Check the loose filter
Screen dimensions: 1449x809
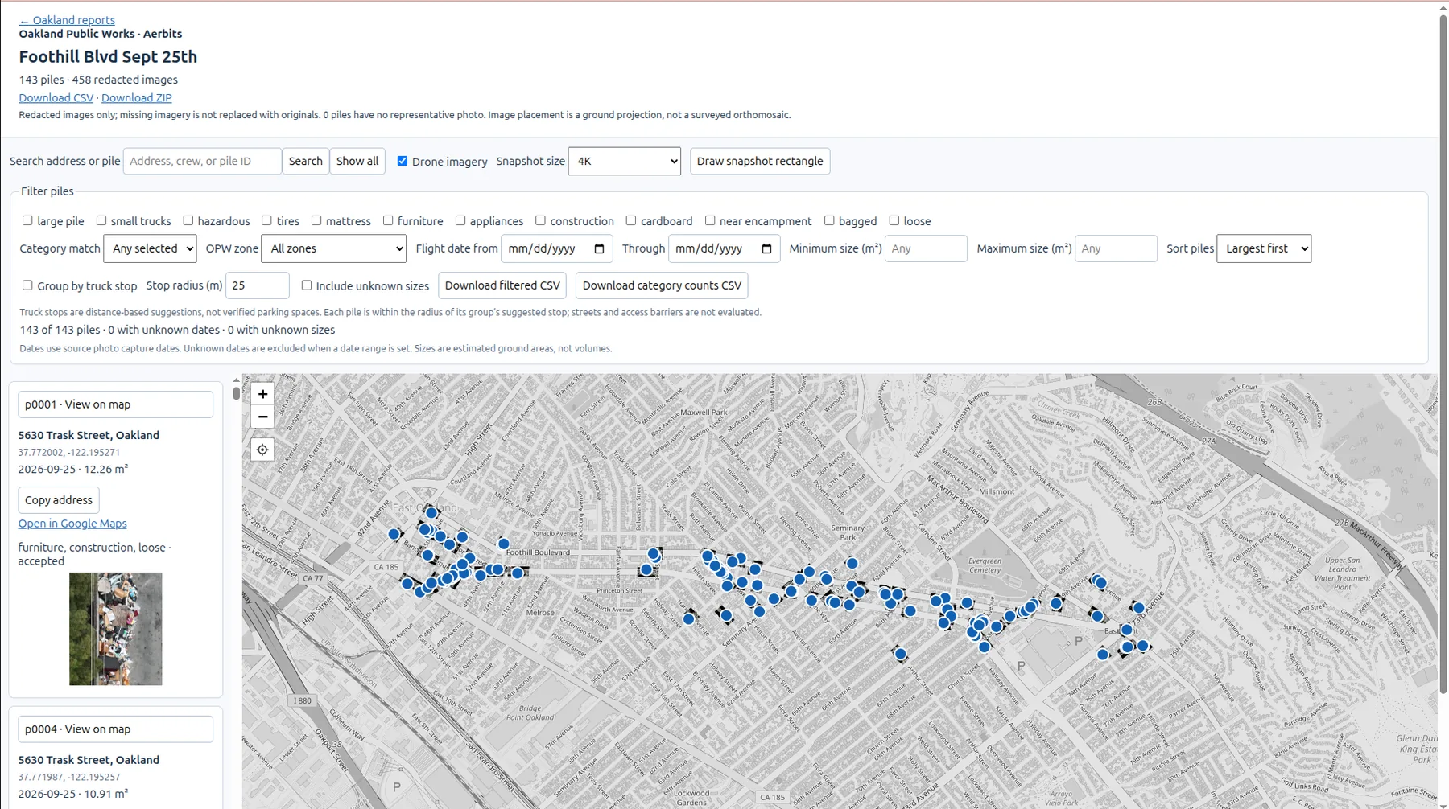pyautogui.click(x=894, y=220)
